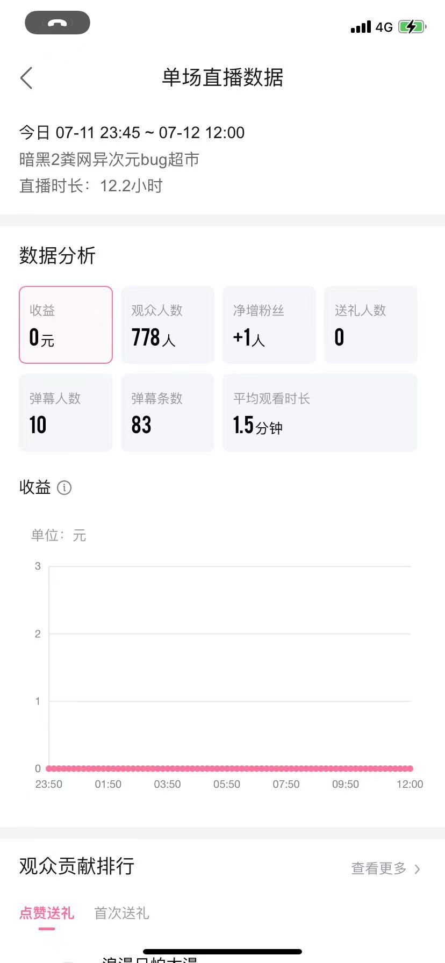
Task: Open the revenue info circle icon
Action: 64,487
